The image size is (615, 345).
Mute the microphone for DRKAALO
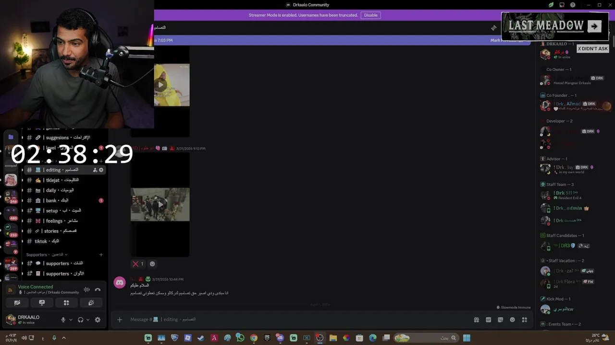63,320
